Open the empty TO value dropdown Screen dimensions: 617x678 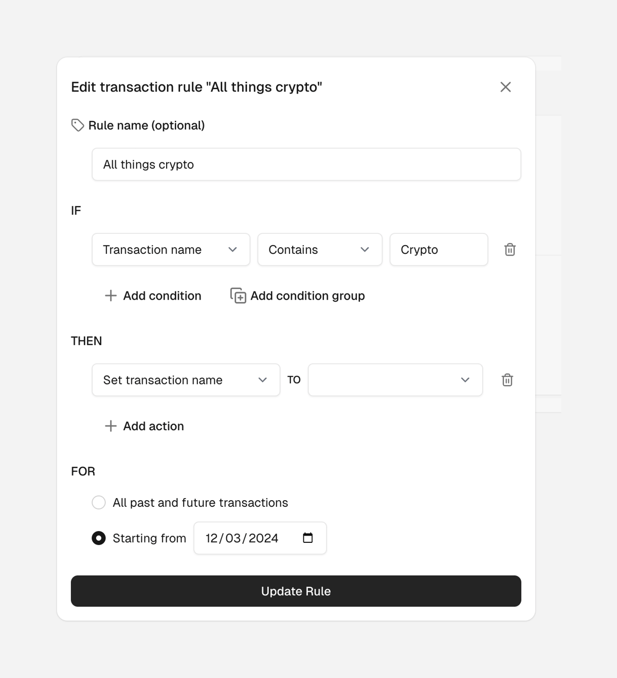point(465,380)
